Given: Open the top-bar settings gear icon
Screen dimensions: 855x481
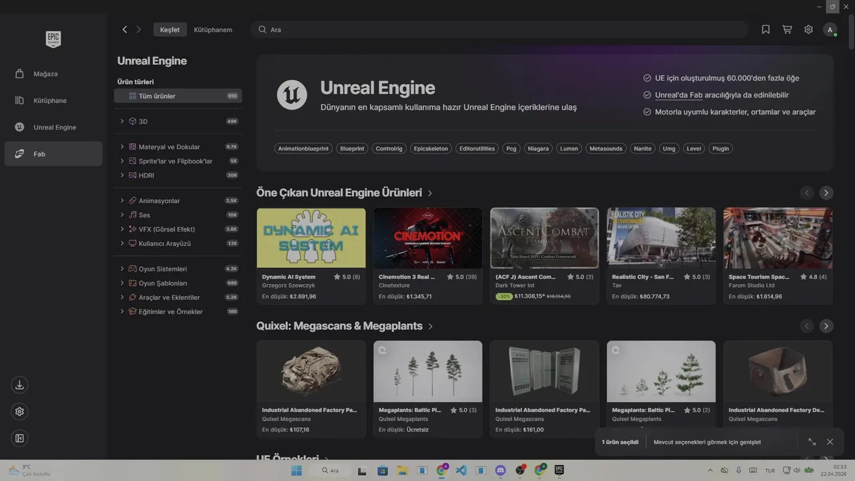Looking at the screenshot, I should 808,29.
